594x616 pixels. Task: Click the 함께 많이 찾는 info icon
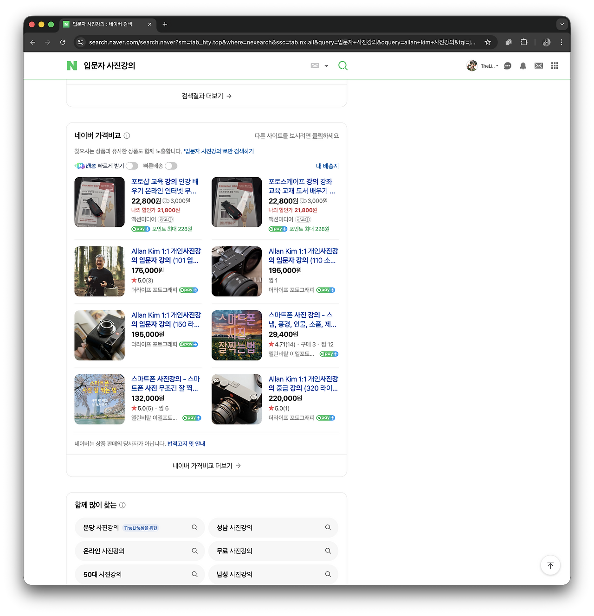(x=123, y=505)
